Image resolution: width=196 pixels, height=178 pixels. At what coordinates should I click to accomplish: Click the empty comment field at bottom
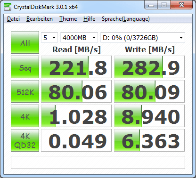(98, 162)
